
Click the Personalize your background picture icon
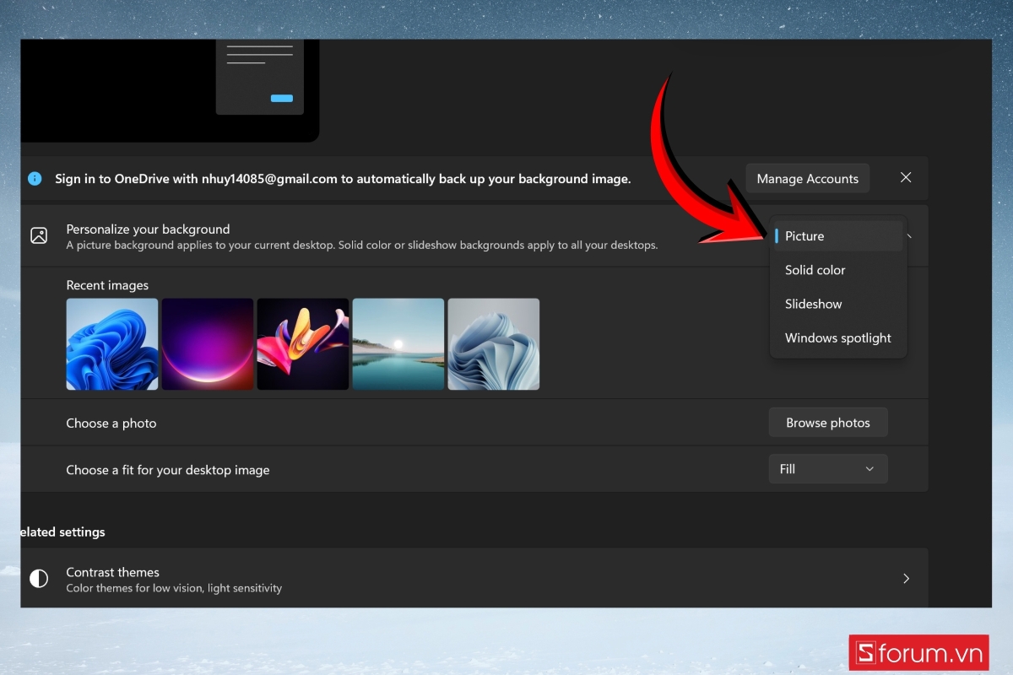pos(38,236)
